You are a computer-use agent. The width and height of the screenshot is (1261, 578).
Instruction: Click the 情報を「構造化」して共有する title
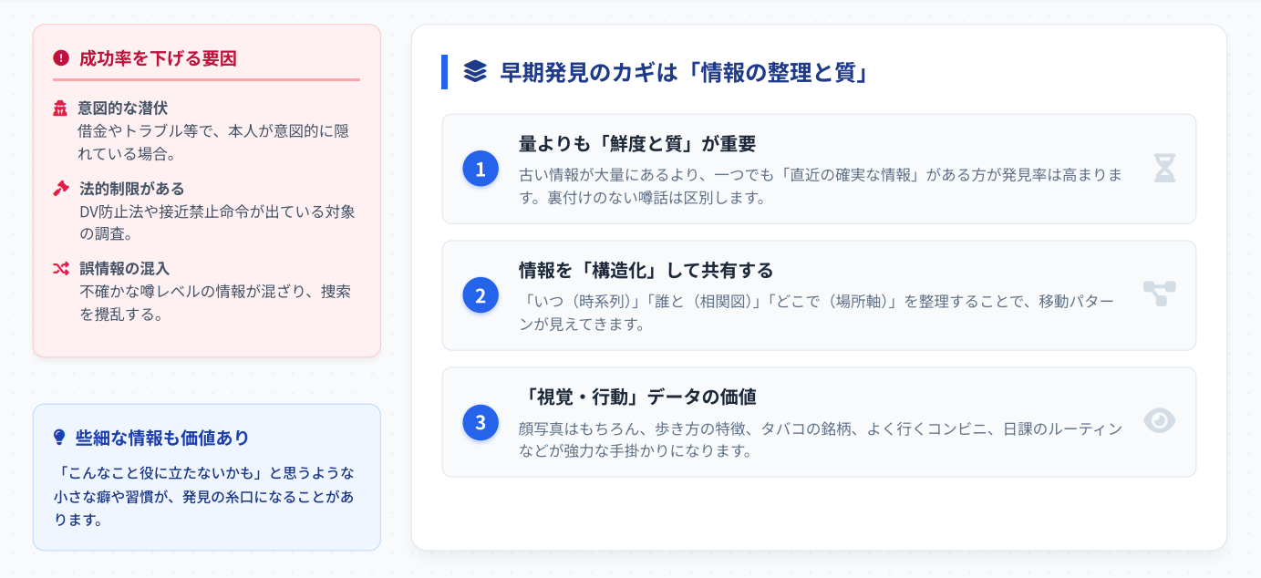point(646,271)
